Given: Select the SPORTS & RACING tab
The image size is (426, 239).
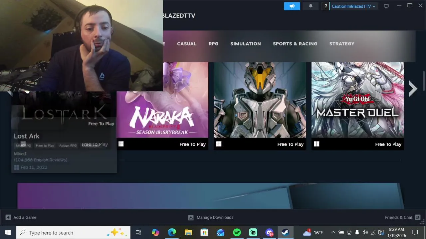Looking at the screenshot, I should point(295,43).
